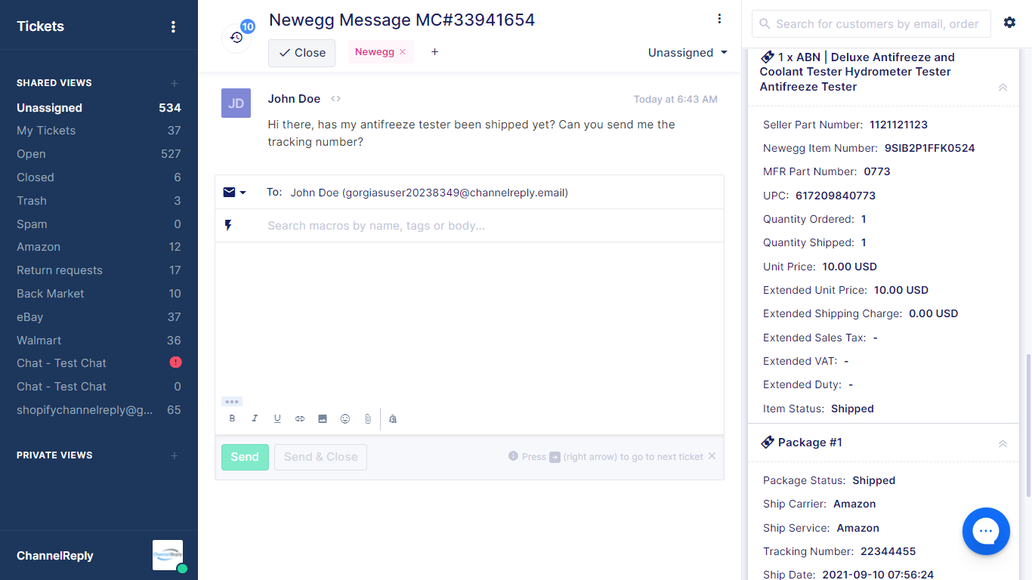1032x580 pixels.
Task: Click the macro search field
Action: tap(469, 226)
